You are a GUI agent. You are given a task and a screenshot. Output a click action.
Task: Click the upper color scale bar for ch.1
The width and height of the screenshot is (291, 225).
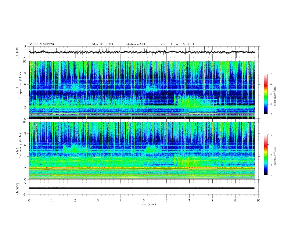click(266, 94)
